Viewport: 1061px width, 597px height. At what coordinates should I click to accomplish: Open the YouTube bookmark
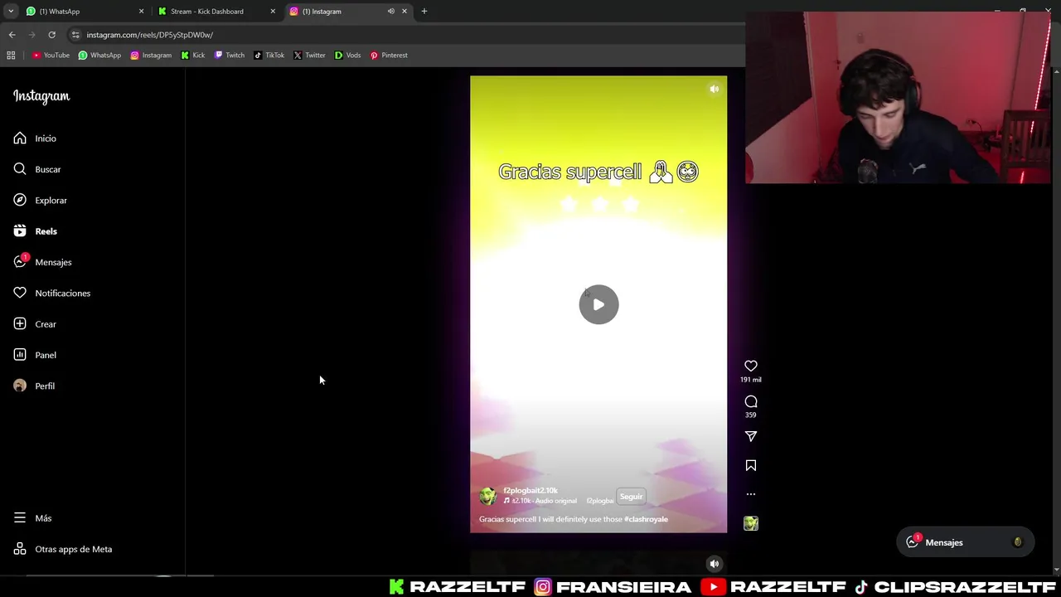[x=51, y=56]
